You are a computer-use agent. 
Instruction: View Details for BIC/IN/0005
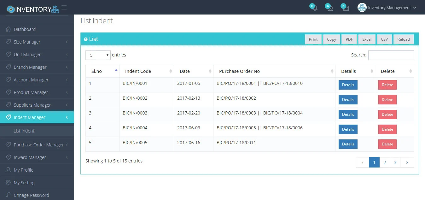coord(348,144)
